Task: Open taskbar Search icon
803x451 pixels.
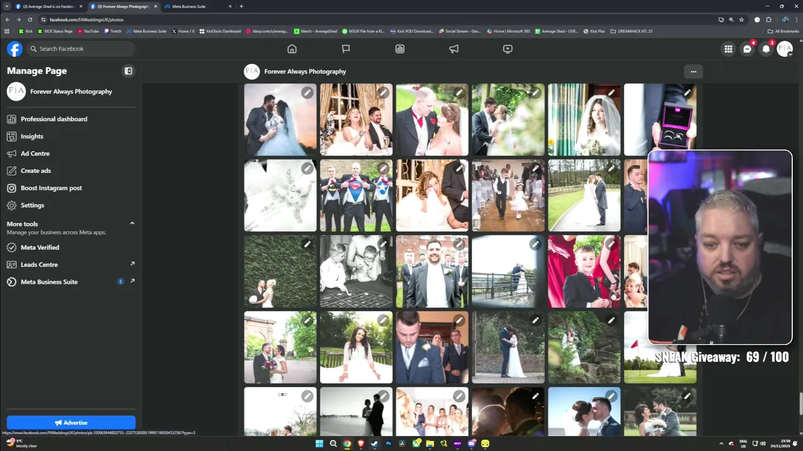Action: [333, 443]
